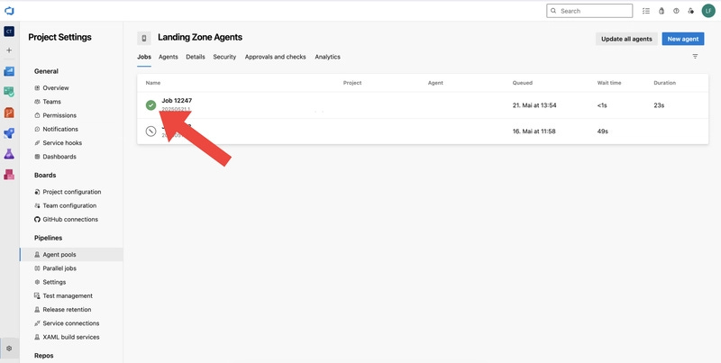
Task: Click the Agent column header
Action: [x=435, y=83]
